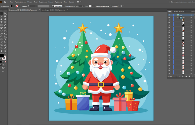Open workspace switcher Основные классические настройки
The height and width of the screenshot is (125, 195).
pyautogui.click(x=183, y=2)
